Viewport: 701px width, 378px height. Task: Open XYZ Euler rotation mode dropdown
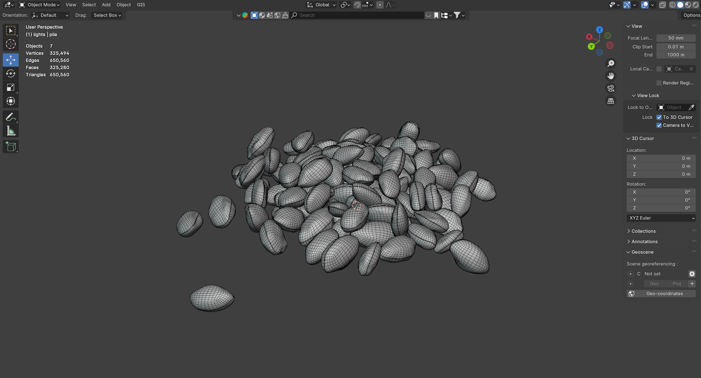[x=661, y=218]
